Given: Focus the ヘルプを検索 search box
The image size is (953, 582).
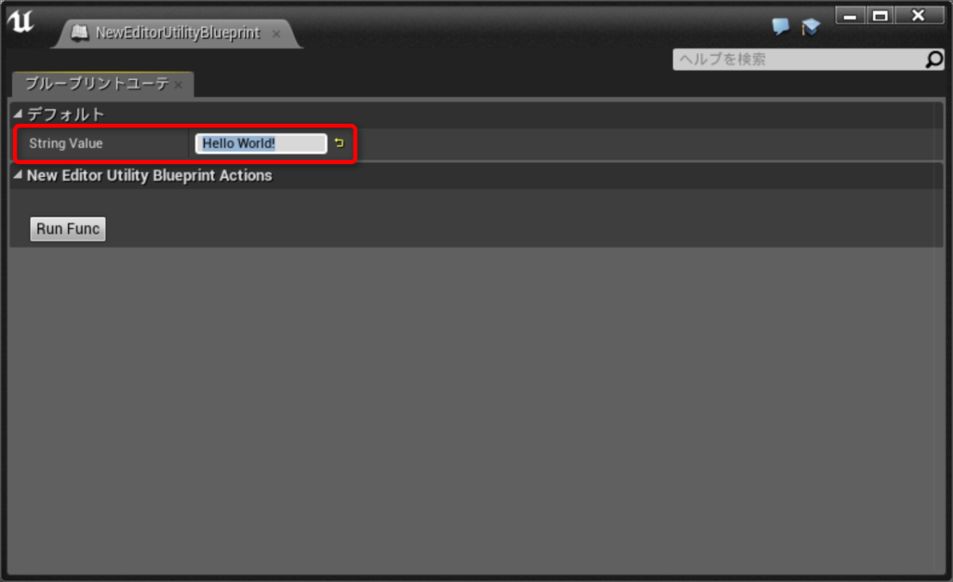Looking at the screenshot, I should tap(799, 59).
